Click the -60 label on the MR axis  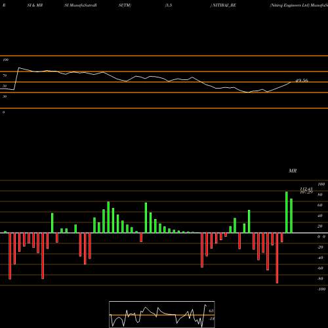(320, 268)
